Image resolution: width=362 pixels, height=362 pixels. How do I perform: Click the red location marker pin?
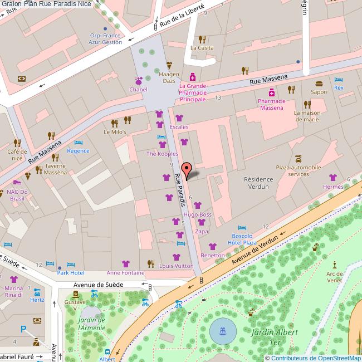pyautogui.click(x=187, y=169)
